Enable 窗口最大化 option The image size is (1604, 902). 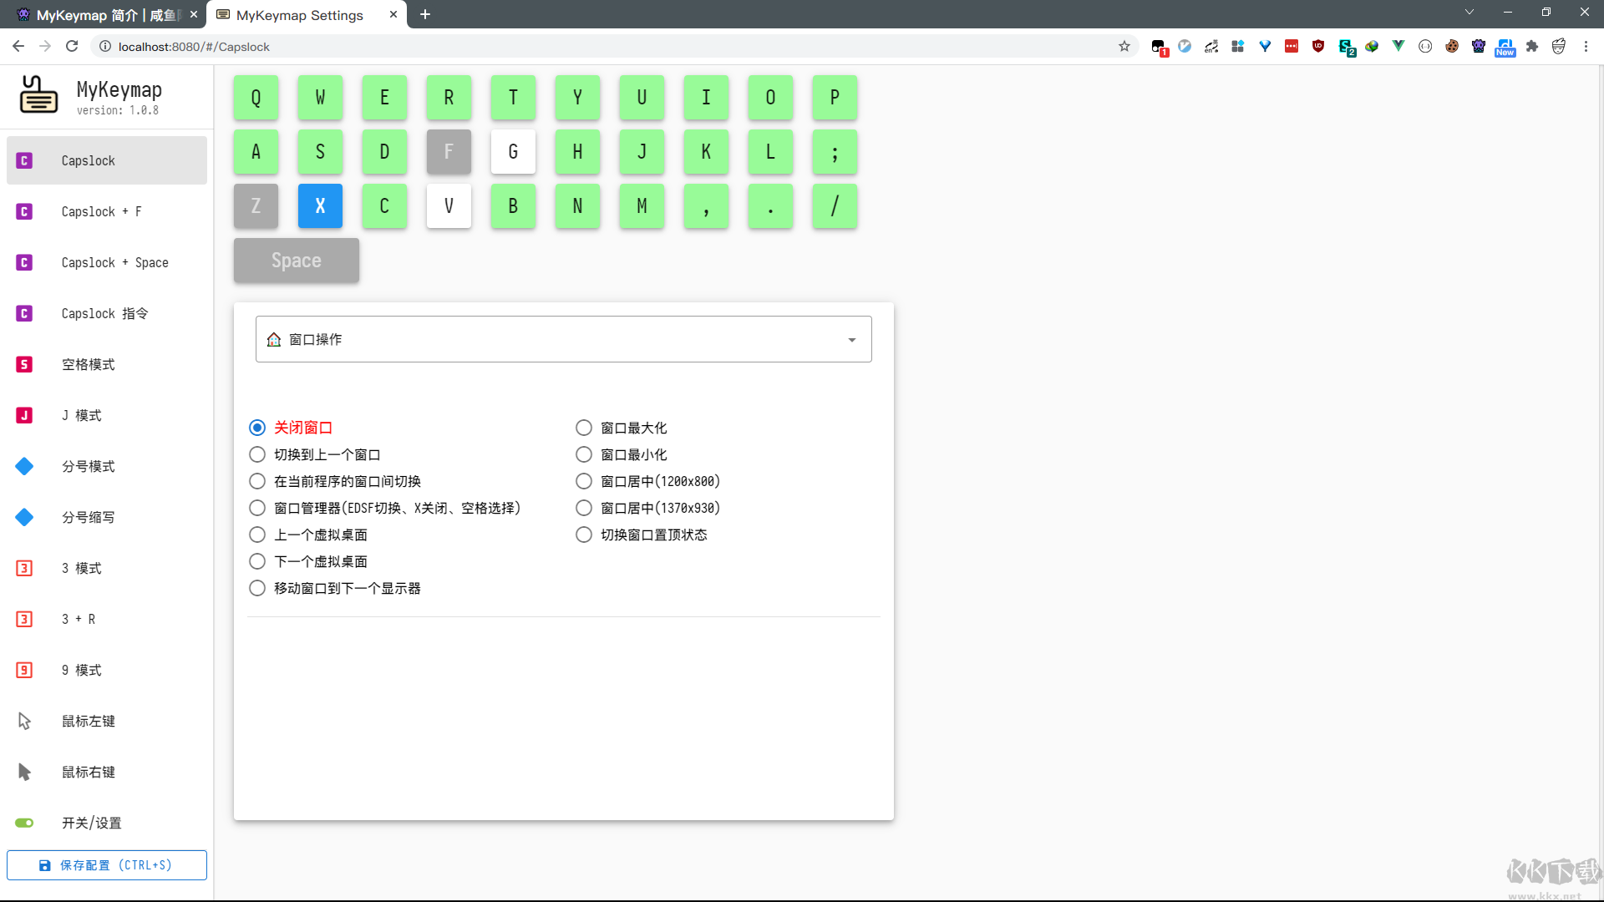click(x=584, y=428)
